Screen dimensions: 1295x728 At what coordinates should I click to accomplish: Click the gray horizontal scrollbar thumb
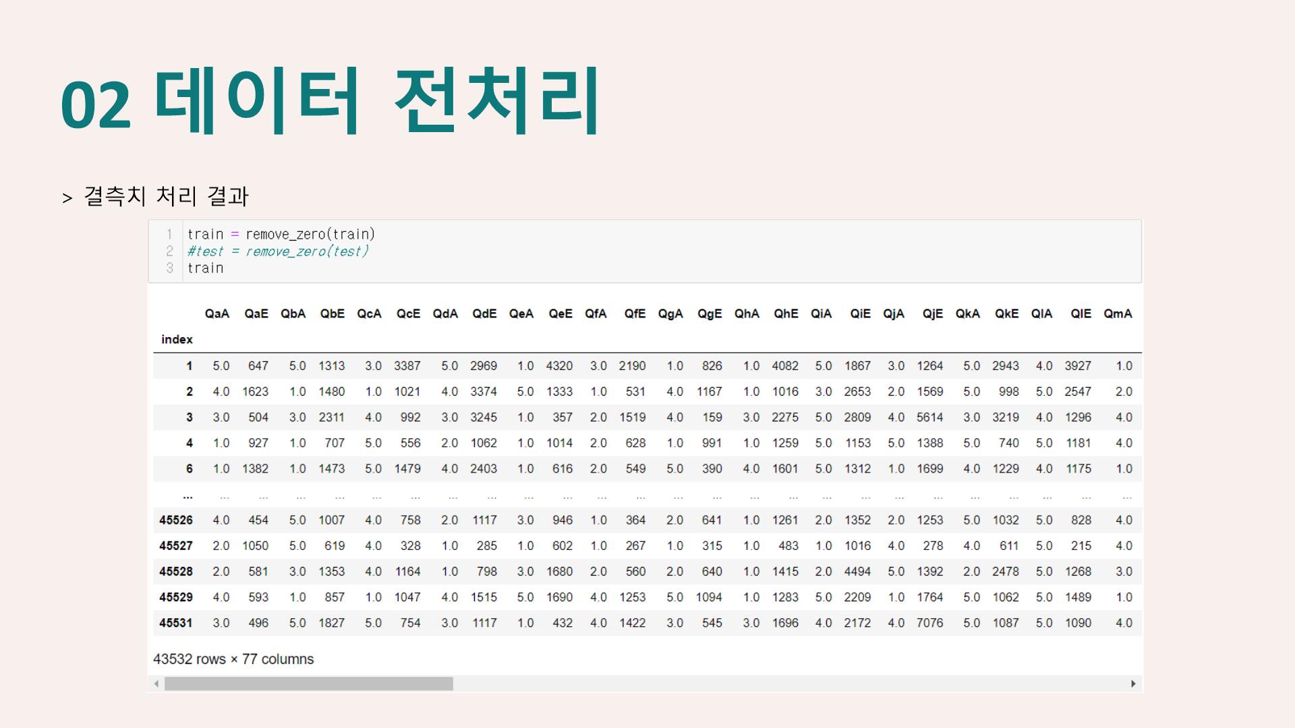tap(309, 684)
